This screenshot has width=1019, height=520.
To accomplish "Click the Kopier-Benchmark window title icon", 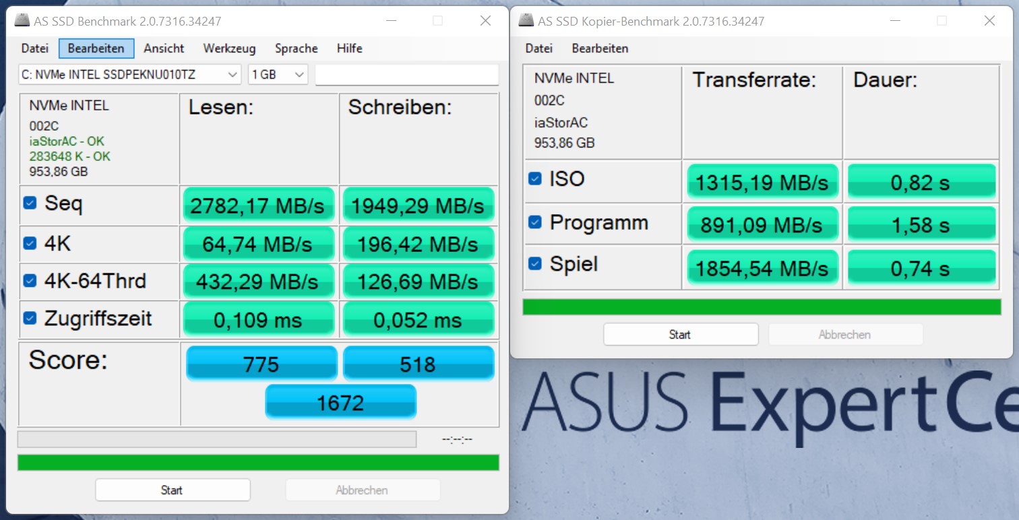I will point(526,21).
